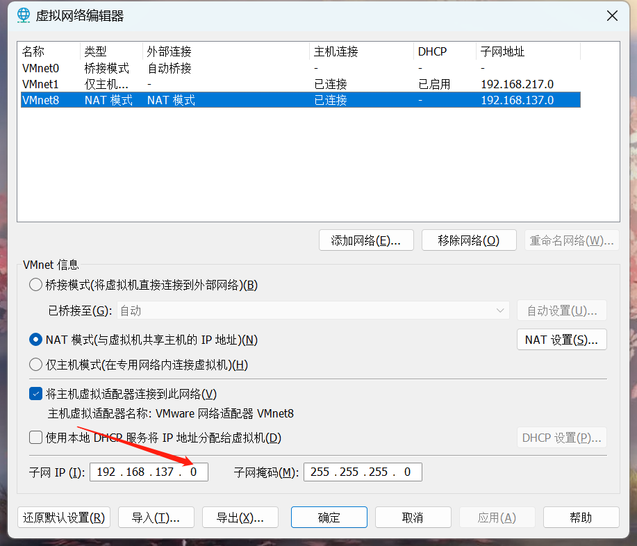Image resolution: width=637 pixels, height=546 pixels.
Task: Click the DHCP column header
Action: 445,51
